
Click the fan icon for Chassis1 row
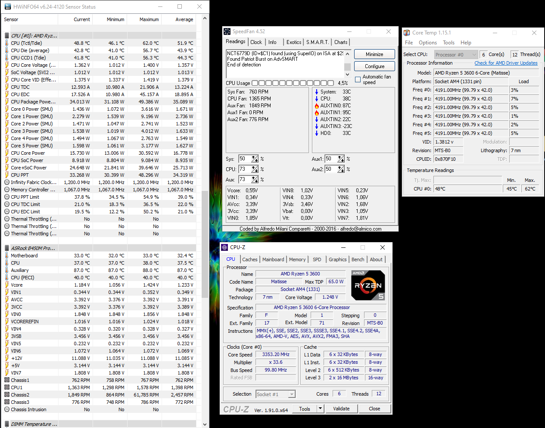click(x=7, y=380)
